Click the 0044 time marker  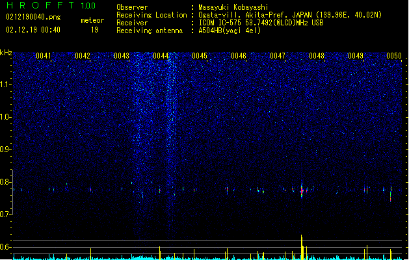(x=161, y=56)
